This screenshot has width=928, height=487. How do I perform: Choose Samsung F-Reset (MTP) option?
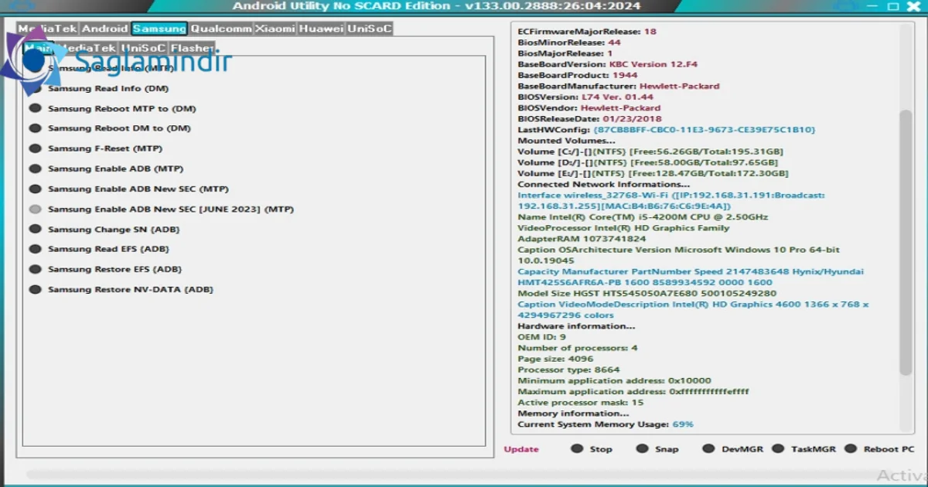point(95,148)
